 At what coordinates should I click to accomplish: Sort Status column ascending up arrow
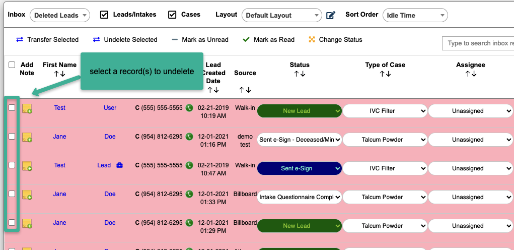297,74
